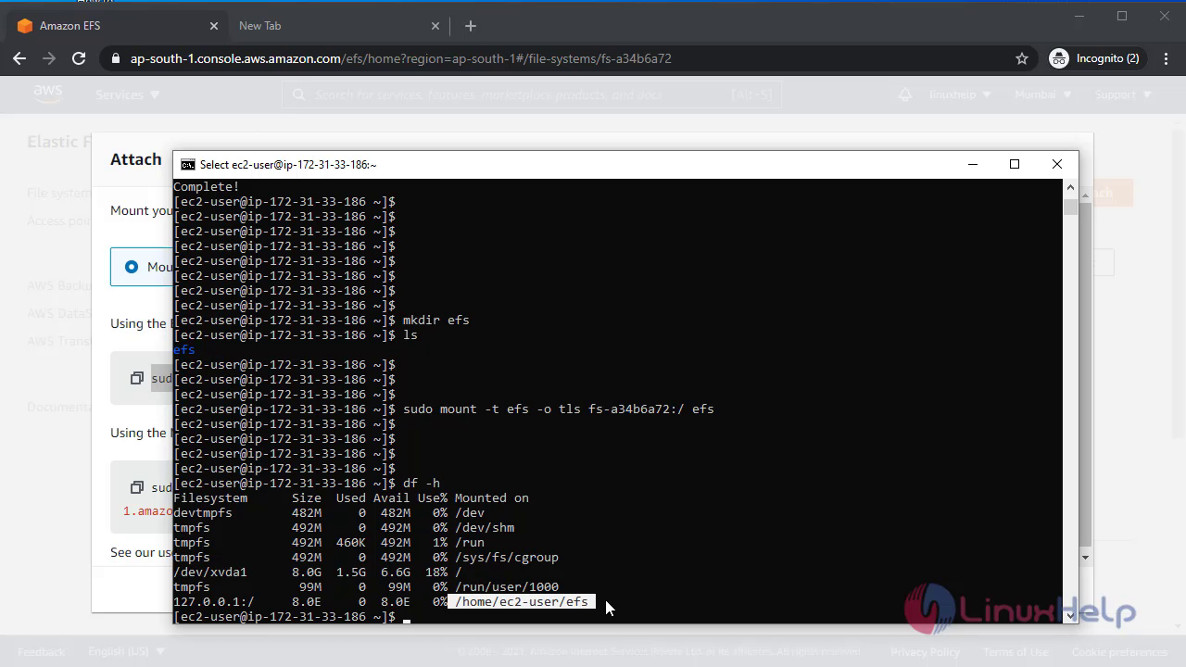1186x667 pixels.
Task: Click the blue efs directory listing
Action: coord(184,349)
